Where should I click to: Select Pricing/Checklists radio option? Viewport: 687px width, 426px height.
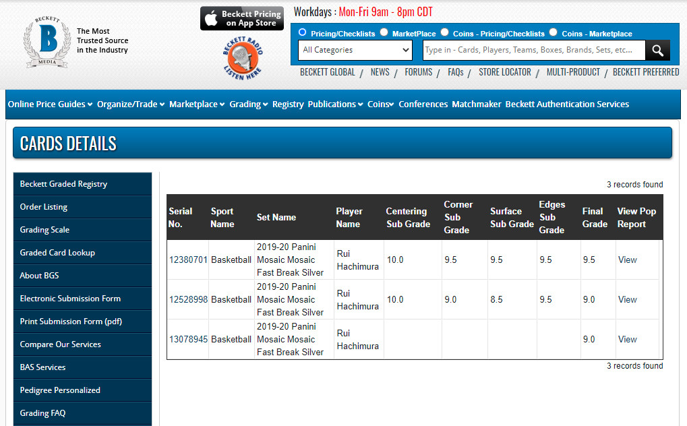pyautogui.click(x=302, y=32)
